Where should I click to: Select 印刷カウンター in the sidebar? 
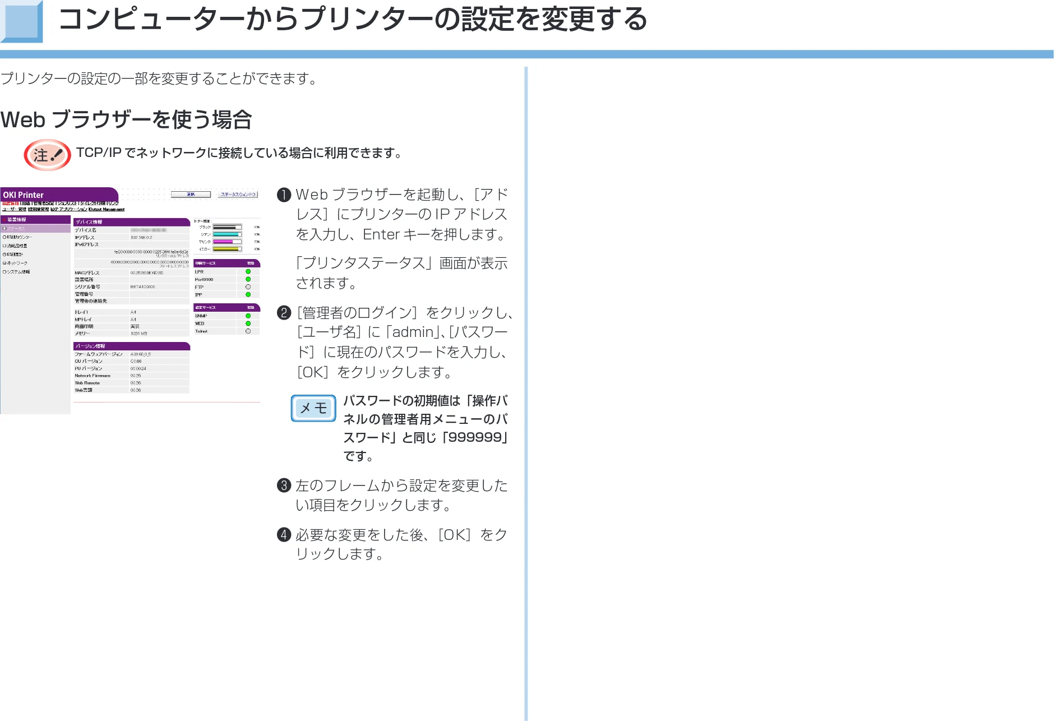coord(18,237)
